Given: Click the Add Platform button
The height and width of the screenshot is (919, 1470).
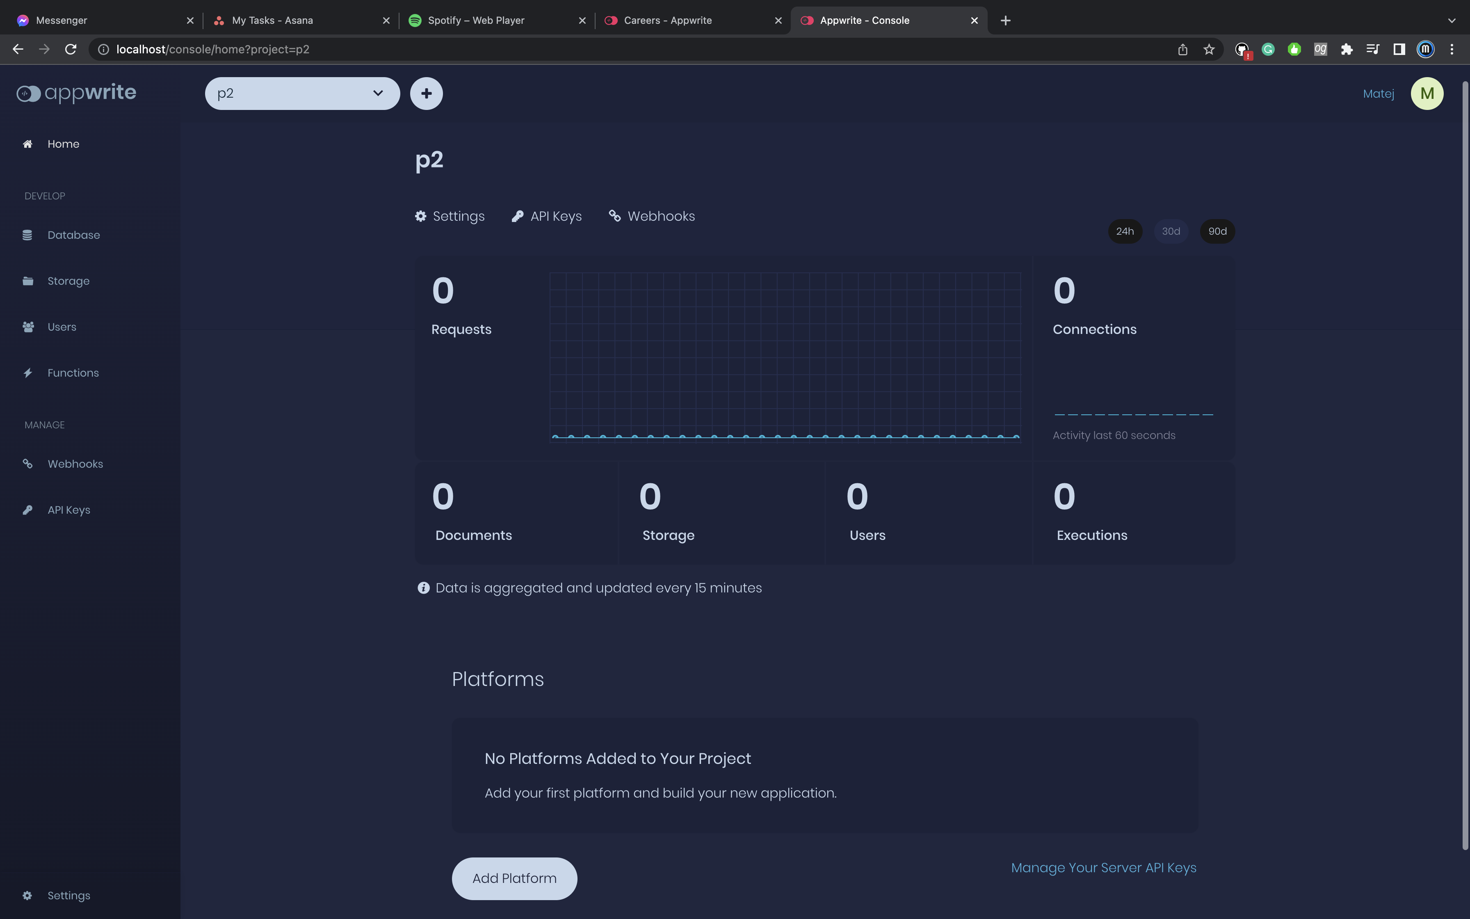Looking at the screenshot, I should pos(514,879).
